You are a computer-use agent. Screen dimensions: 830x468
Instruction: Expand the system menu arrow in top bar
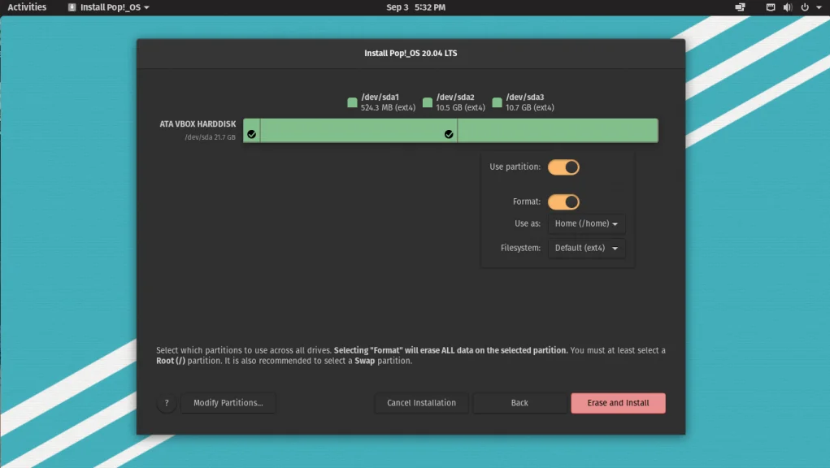coord(819,7)
